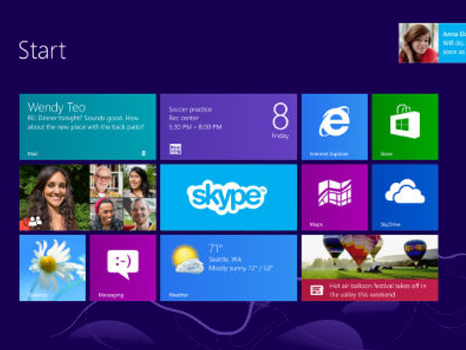Open the Calendar tile showing Friday 8

(228, 127)
